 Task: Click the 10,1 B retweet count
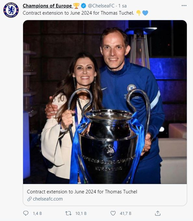(81, 214)
